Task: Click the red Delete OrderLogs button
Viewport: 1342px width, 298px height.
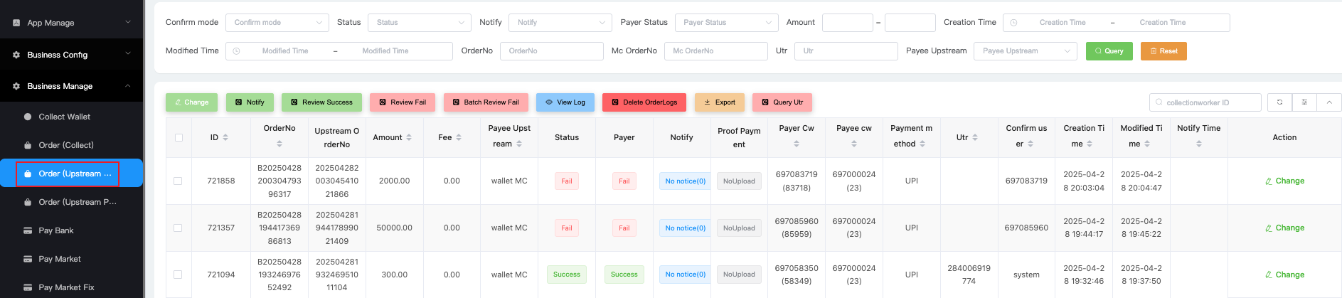Action: point(644,102)
